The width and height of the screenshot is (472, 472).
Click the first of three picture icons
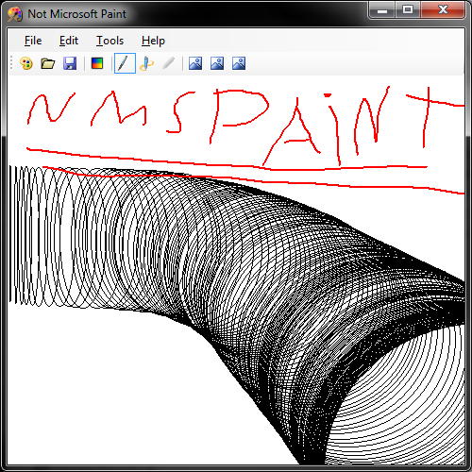(195, 63)
